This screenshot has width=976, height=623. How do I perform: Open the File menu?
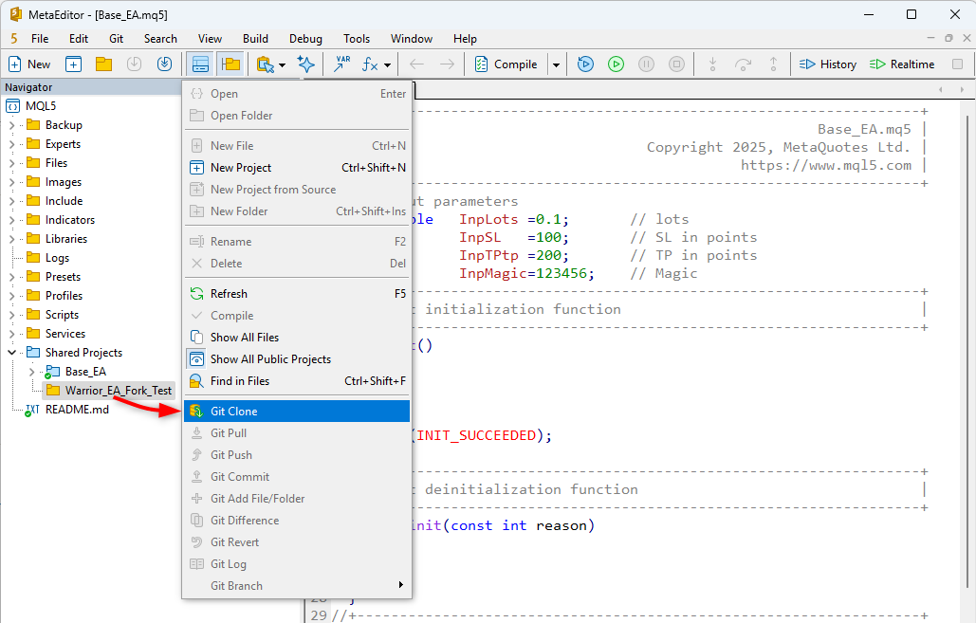(x=40, y=39)
